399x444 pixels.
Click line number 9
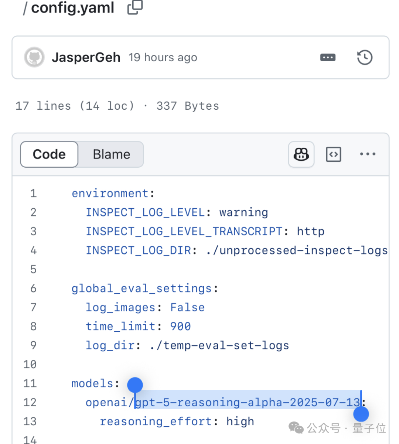33,345
